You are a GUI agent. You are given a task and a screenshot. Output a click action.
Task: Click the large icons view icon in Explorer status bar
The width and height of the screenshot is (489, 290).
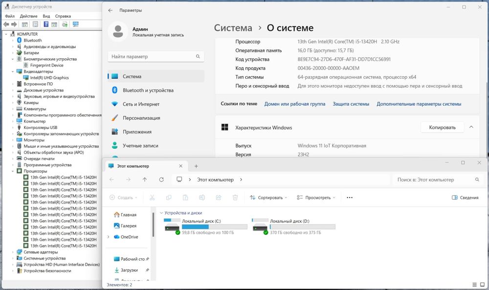coord(482,285)
